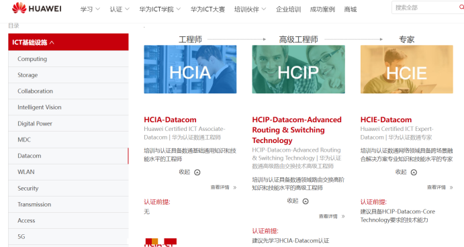This screenshot has height=247, width=464.
Task: Open the HCIE-Datacom title link
Action: pos(386,119)
